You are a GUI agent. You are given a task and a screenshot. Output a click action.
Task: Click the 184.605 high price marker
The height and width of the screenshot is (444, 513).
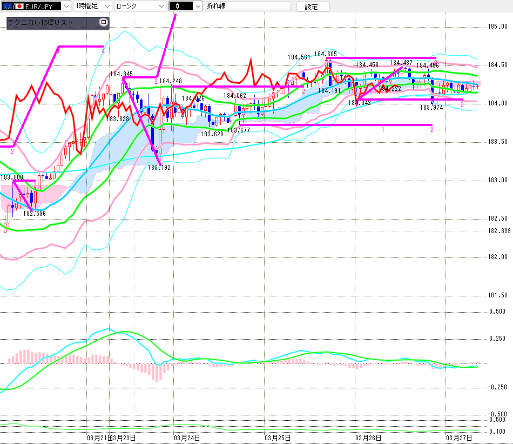pyautogui.click(x=326, y=54)
